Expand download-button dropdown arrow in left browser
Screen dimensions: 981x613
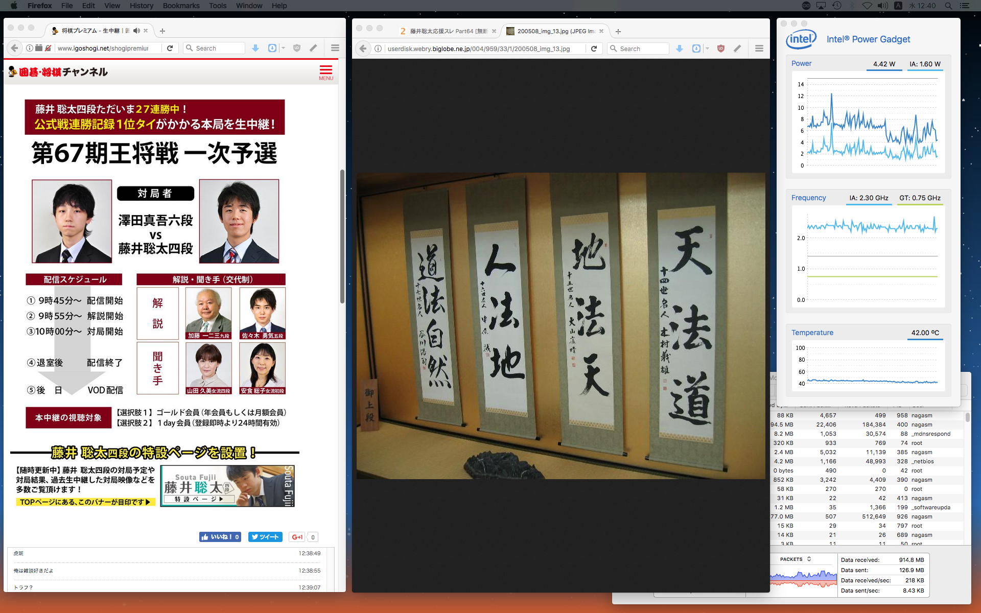pos(283,48)
